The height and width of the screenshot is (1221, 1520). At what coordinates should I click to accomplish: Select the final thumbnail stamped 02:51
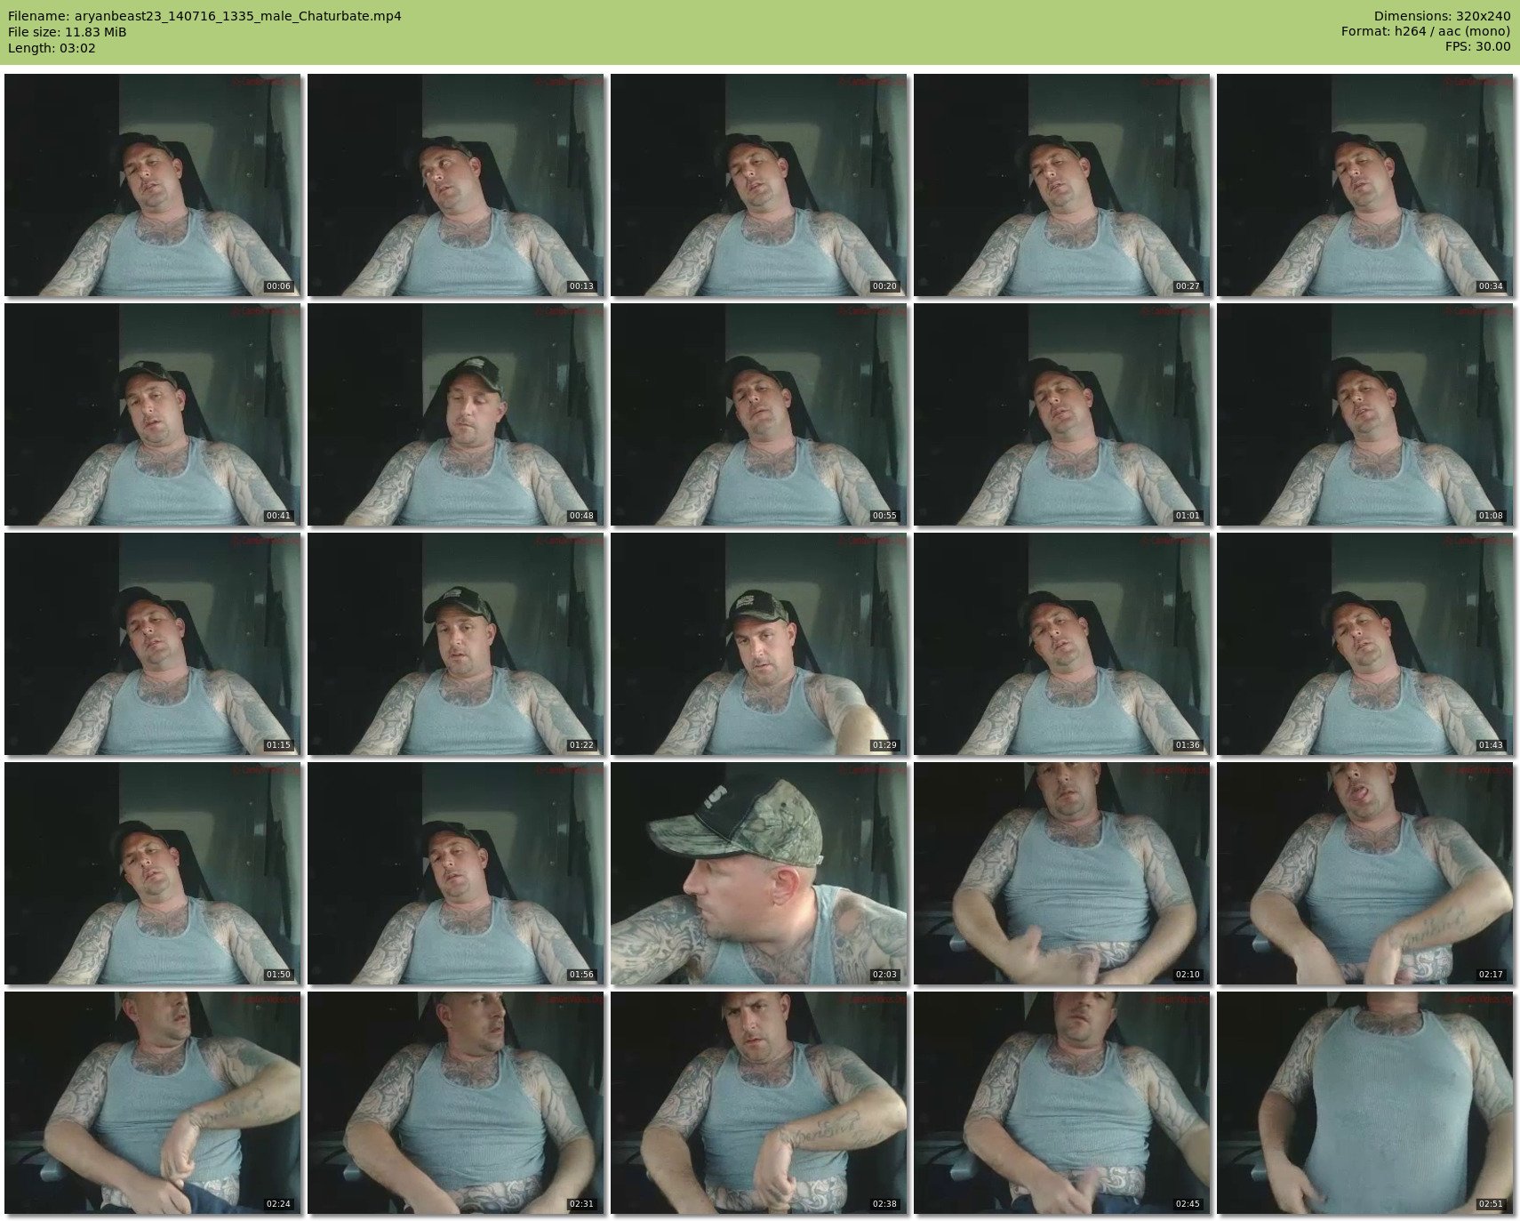(x=1364, y=1103)
